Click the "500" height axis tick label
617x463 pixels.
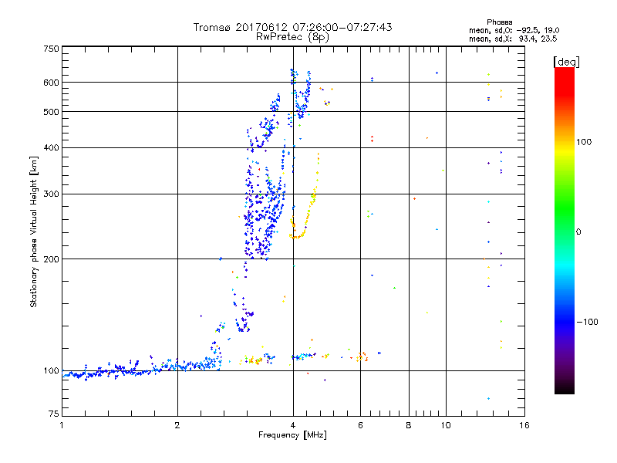click(x=51, y=112)
